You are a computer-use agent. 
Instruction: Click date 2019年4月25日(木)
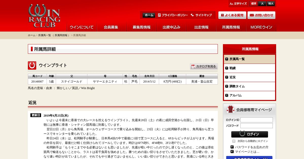(x=56, y=116)
